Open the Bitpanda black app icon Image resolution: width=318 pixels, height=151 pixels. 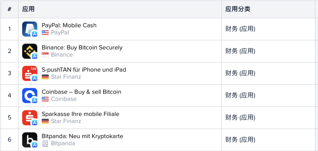point(30,140)
